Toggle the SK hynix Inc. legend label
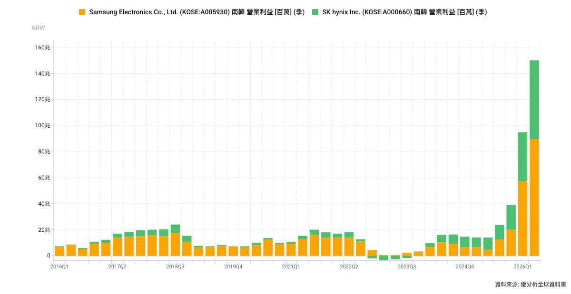 (404, 12)
